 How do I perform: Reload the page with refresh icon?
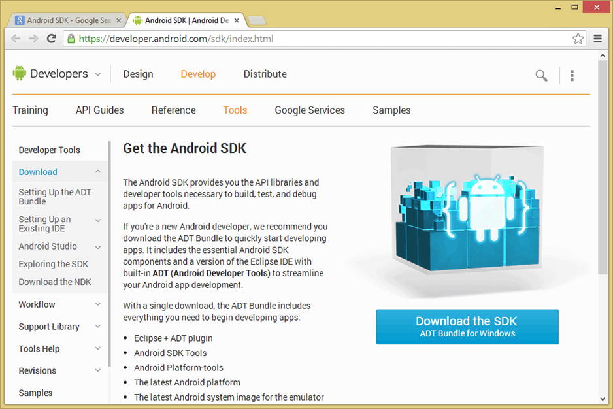(51, 39)
